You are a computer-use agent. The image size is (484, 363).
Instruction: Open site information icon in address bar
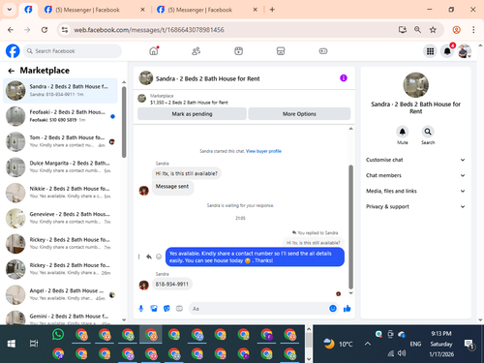(x=65, y=30)
